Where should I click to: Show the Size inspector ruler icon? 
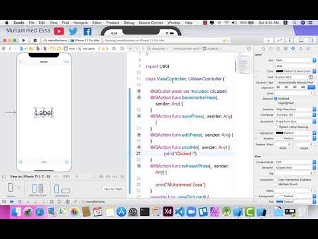pos(301,48)
